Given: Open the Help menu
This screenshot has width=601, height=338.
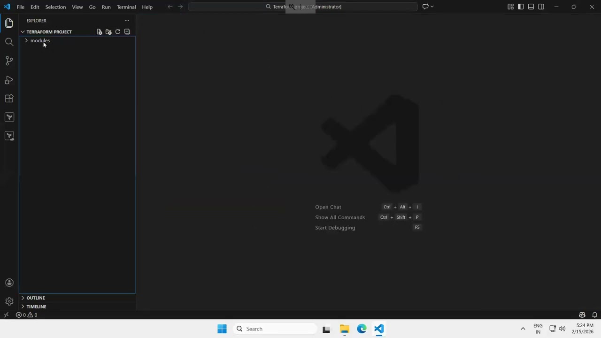Looking at the screenshot, I should click(x=147, y=7).
